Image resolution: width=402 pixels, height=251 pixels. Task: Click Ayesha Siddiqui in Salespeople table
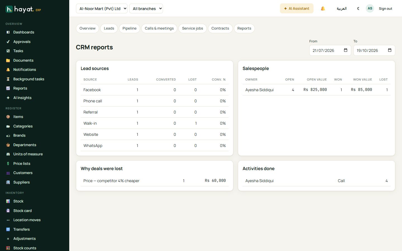point(259,90)
